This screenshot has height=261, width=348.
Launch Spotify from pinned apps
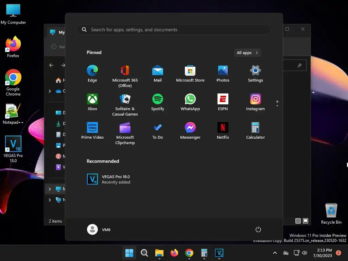158,102
